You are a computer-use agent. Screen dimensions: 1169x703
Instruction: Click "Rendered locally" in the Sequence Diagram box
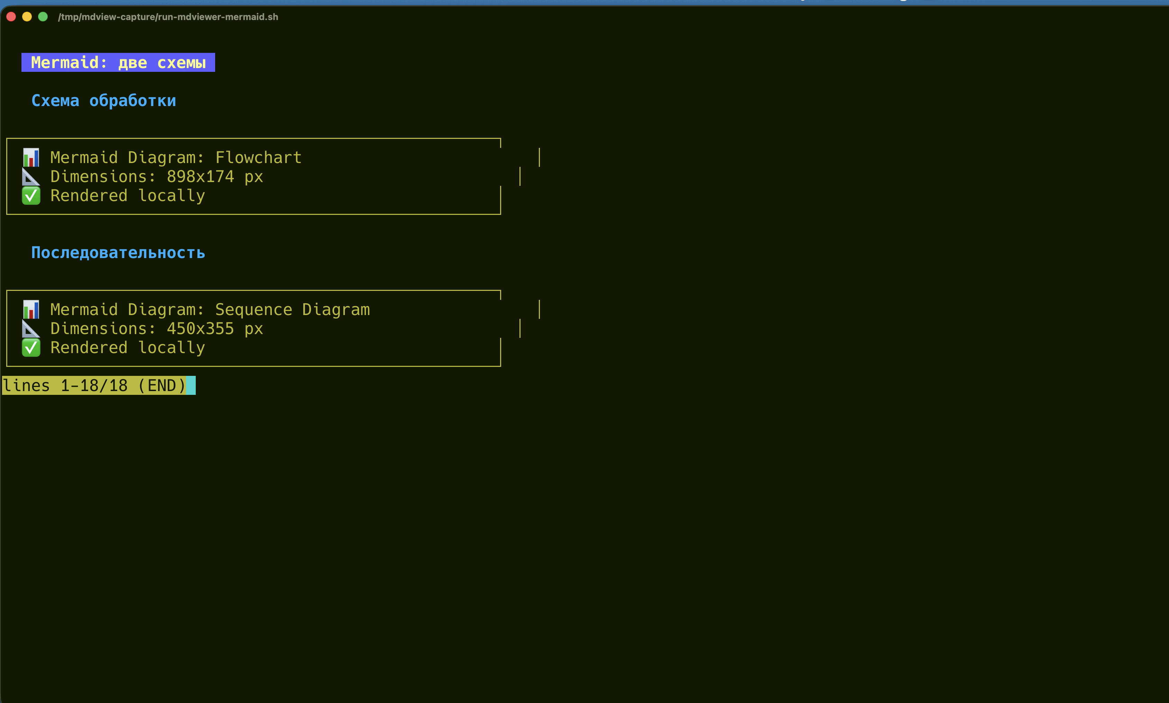128,348
